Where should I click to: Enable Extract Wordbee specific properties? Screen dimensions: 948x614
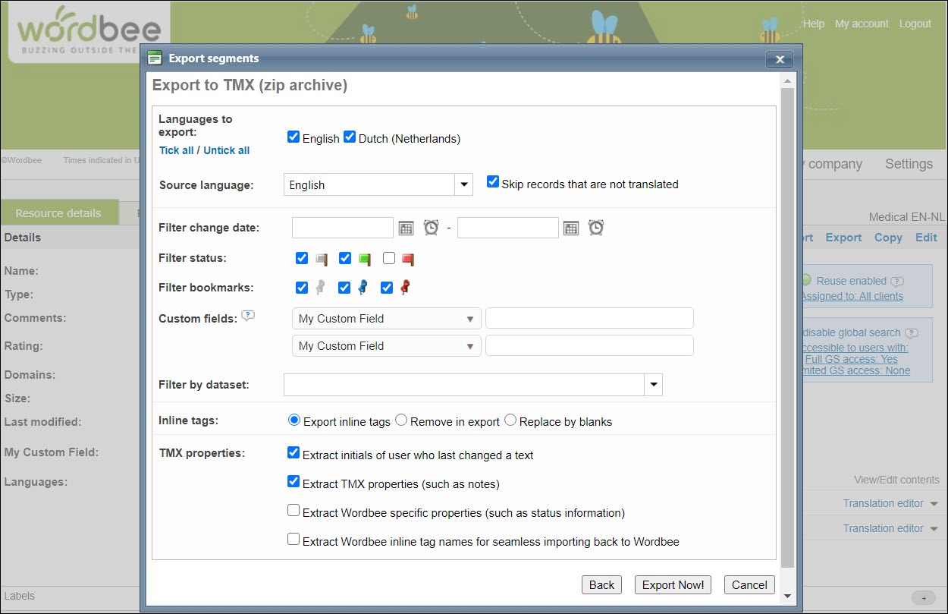tap(294, 510)
